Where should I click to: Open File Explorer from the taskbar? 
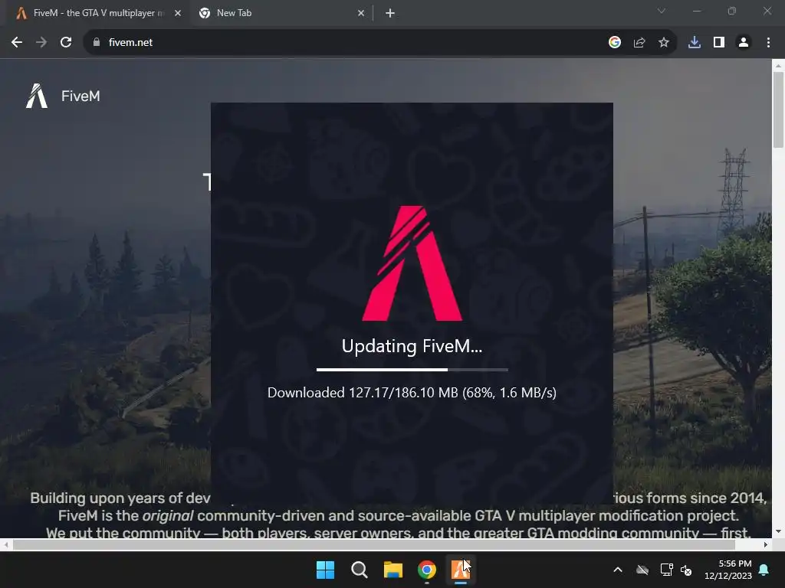(x=393, y=570)
